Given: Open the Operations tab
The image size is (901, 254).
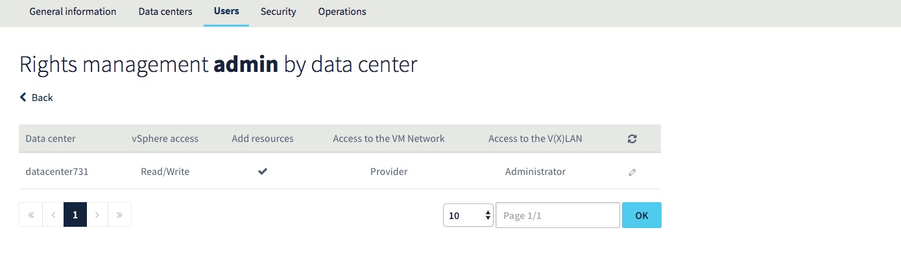Looking at the screenshot, I should coord(342,12).
